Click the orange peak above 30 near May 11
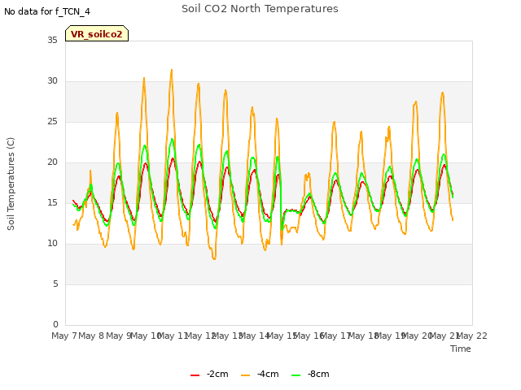The image size is (521, 390). 172,71
